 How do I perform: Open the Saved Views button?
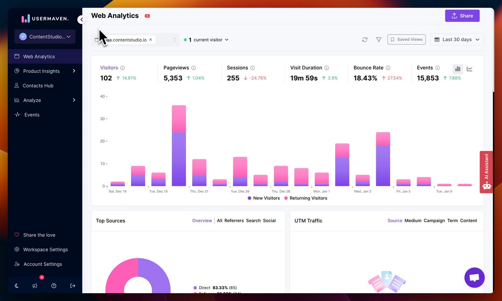(x=407, y=40)
